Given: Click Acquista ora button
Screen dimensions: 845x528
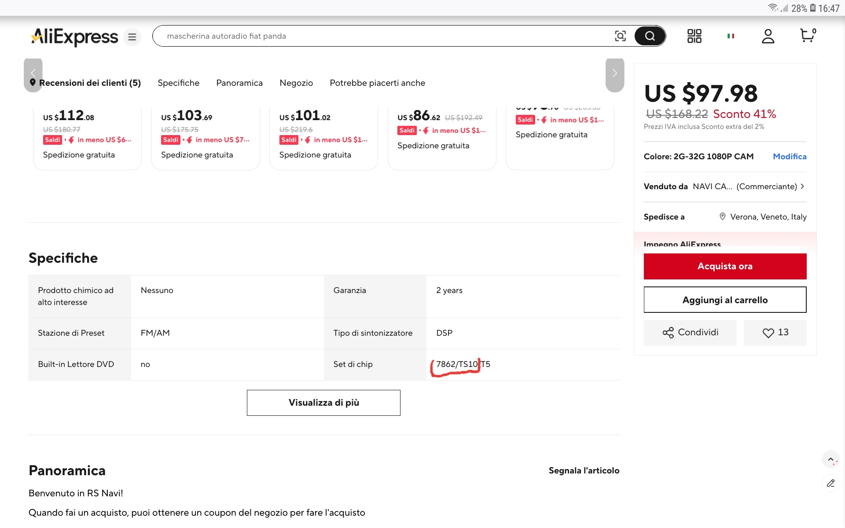Looking at the screenshot, I should pyautogui.click(x=725, y=266).
